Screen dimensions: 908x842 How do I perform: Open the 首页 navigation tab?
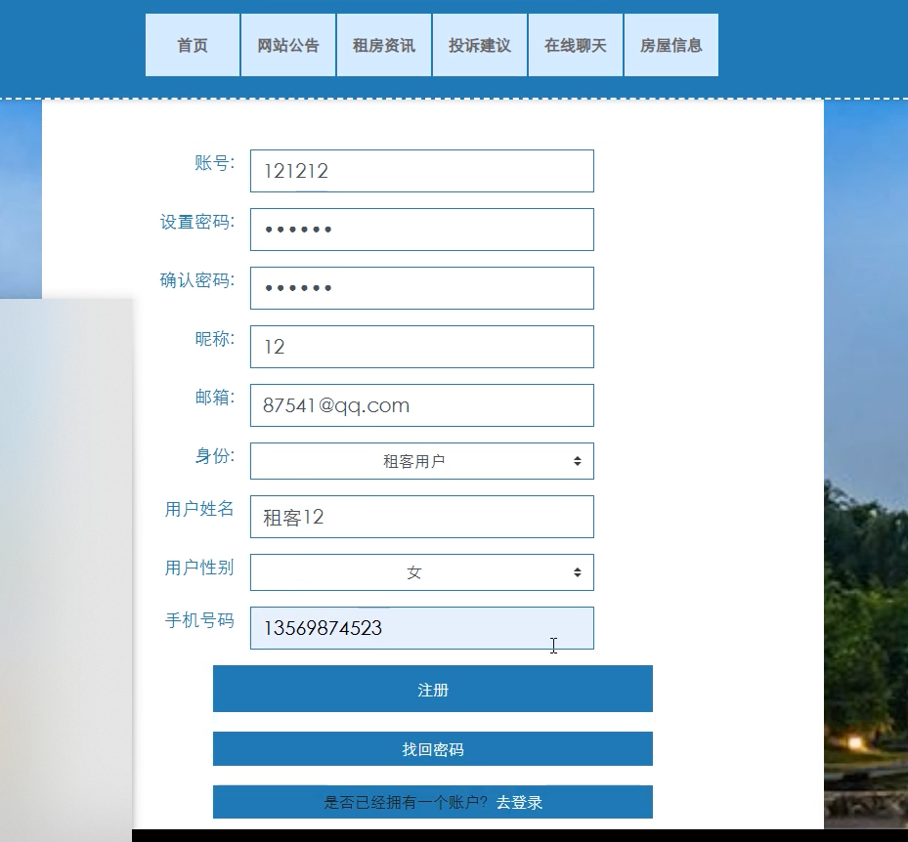pyautogui.click(x=193, y=45)
